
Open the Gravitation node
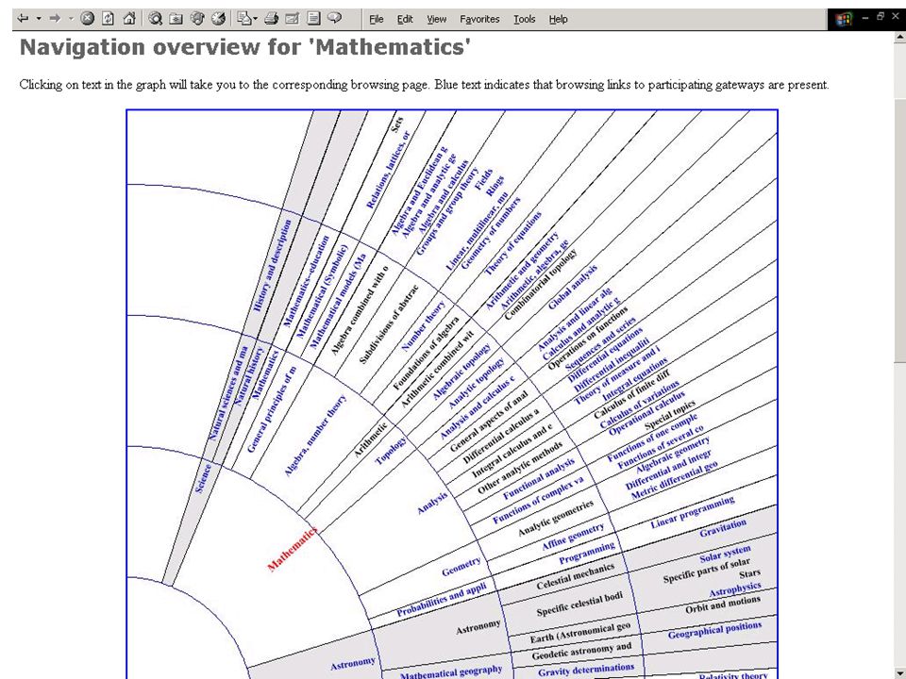[723, 528]
